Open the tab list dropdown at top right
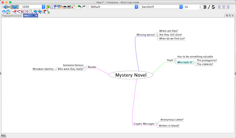Viewport: 236px width, 138px height. coord(227,15)
